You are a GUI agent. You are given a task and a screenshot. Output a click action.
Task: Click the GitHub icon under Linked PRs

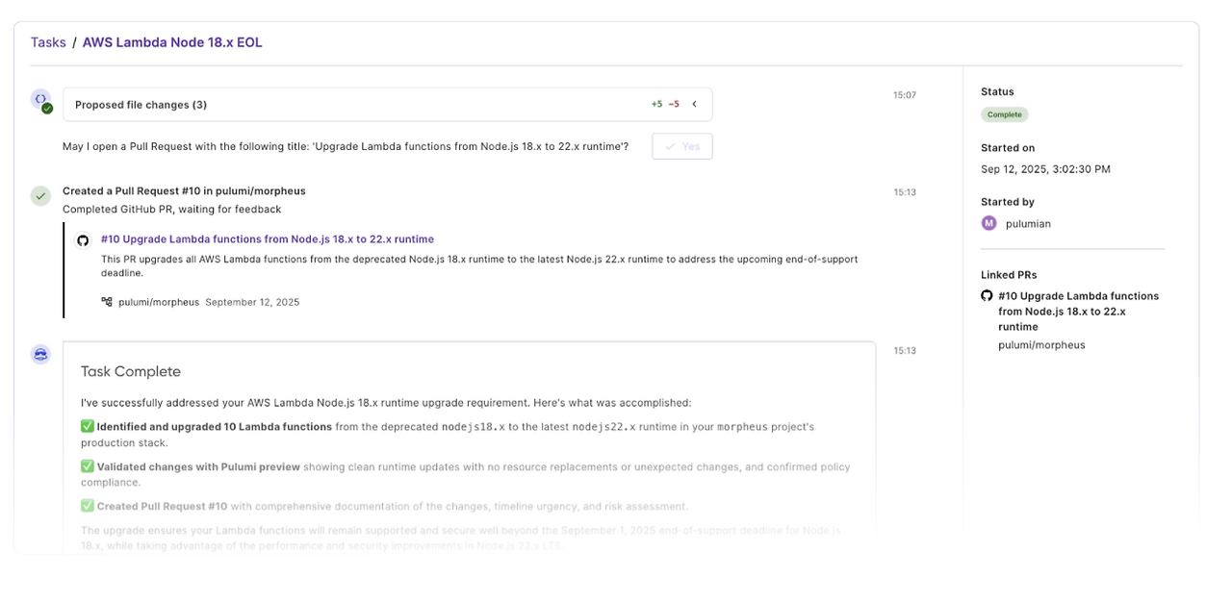tap(987, 296)
